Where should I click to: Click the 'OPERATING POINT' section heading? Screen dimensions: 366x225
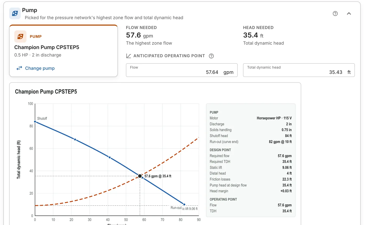point(223,199)
